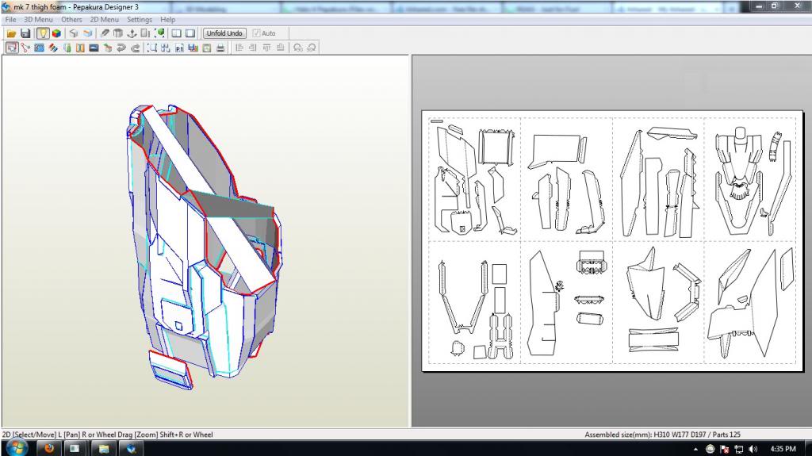812x456 pixels.
Task: Click the printer icon in toolbar
Action: [220, 48]
